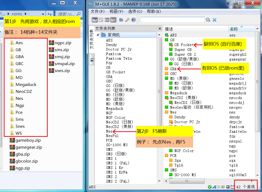Select gamegear.zip in the roms window
This screenshot has height=192, width=262.
tap(26, 147)
